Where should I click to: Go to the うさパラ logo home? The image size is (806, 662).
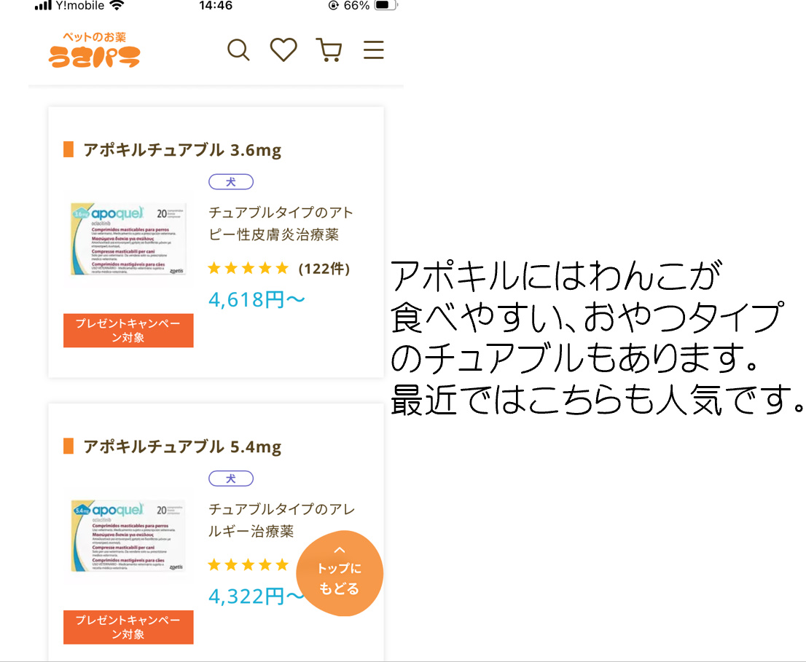point(94,50)
